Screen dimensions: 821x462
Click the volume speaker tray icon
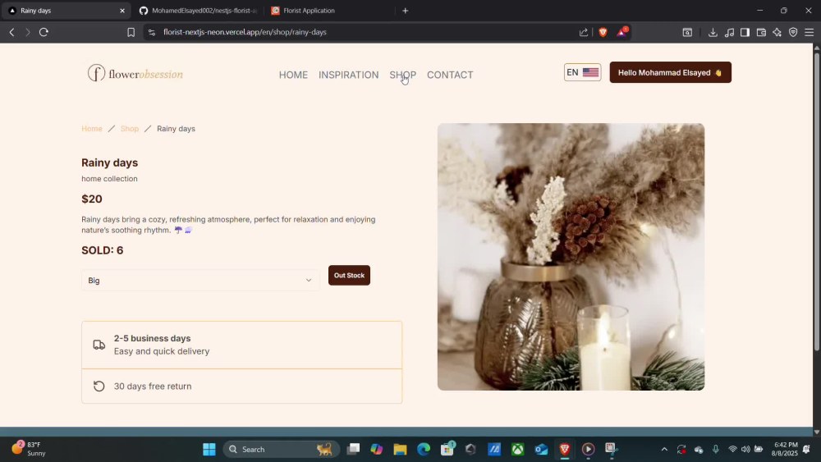pos(745,449)
